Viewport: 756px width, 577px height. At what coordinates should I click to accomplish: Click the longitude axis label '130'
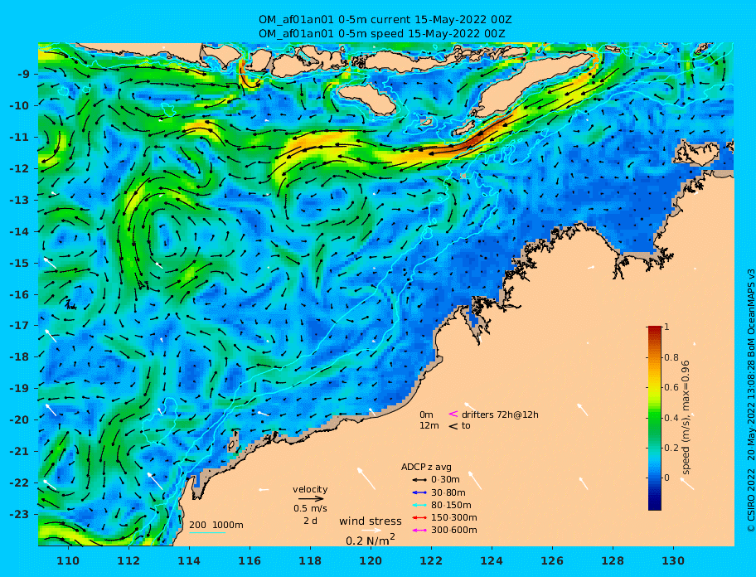coord(673,560)
